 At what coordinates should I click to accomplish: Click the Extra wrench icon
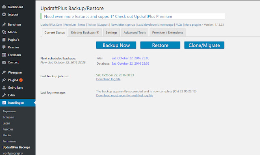(x=4, y=95)
